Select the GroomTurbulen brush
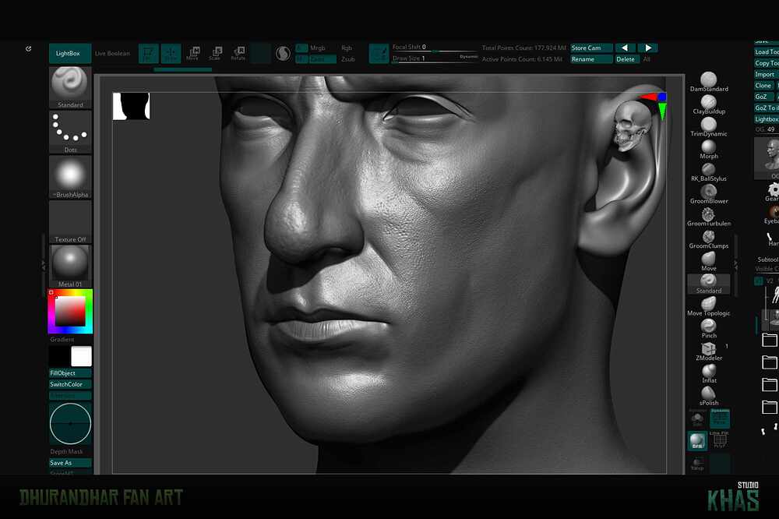779x519 pixels. pos(709,217)
